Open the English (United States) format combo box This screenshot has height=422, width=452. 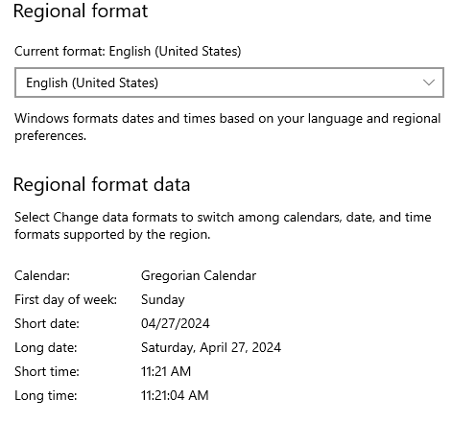coord(229,82)
